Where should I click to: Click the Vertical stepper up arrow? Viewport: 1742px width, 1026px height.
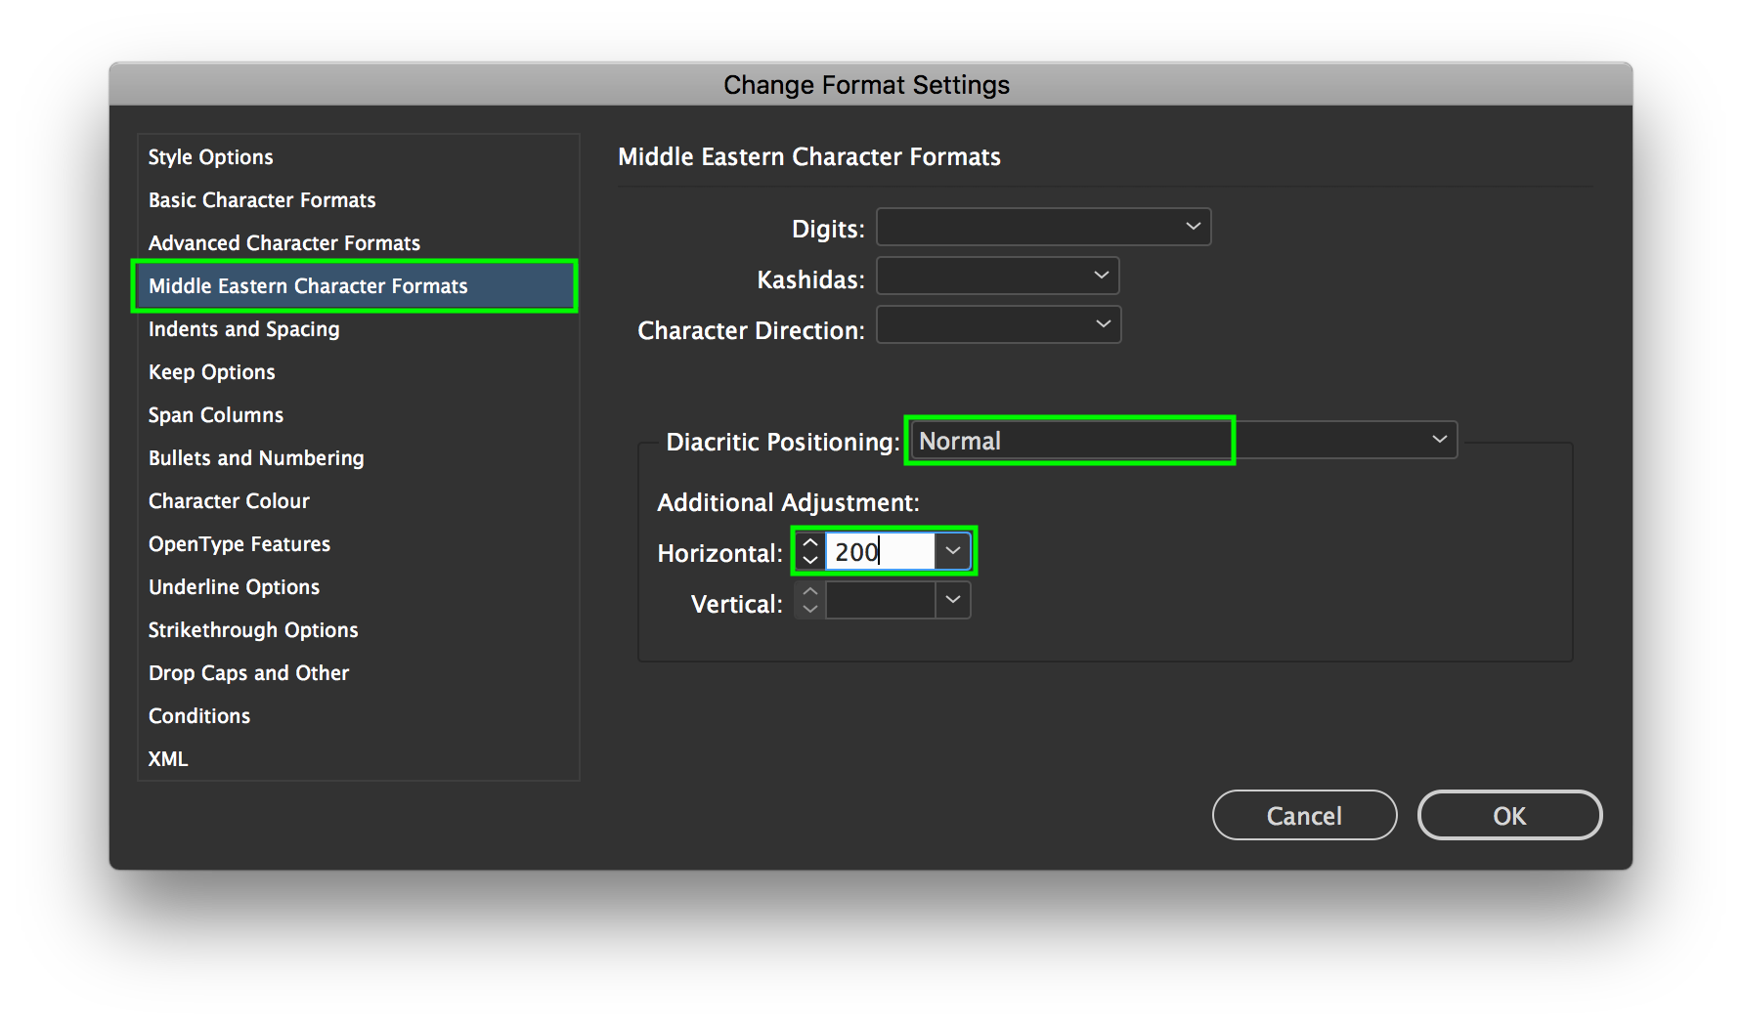click(x=810, y=591)
